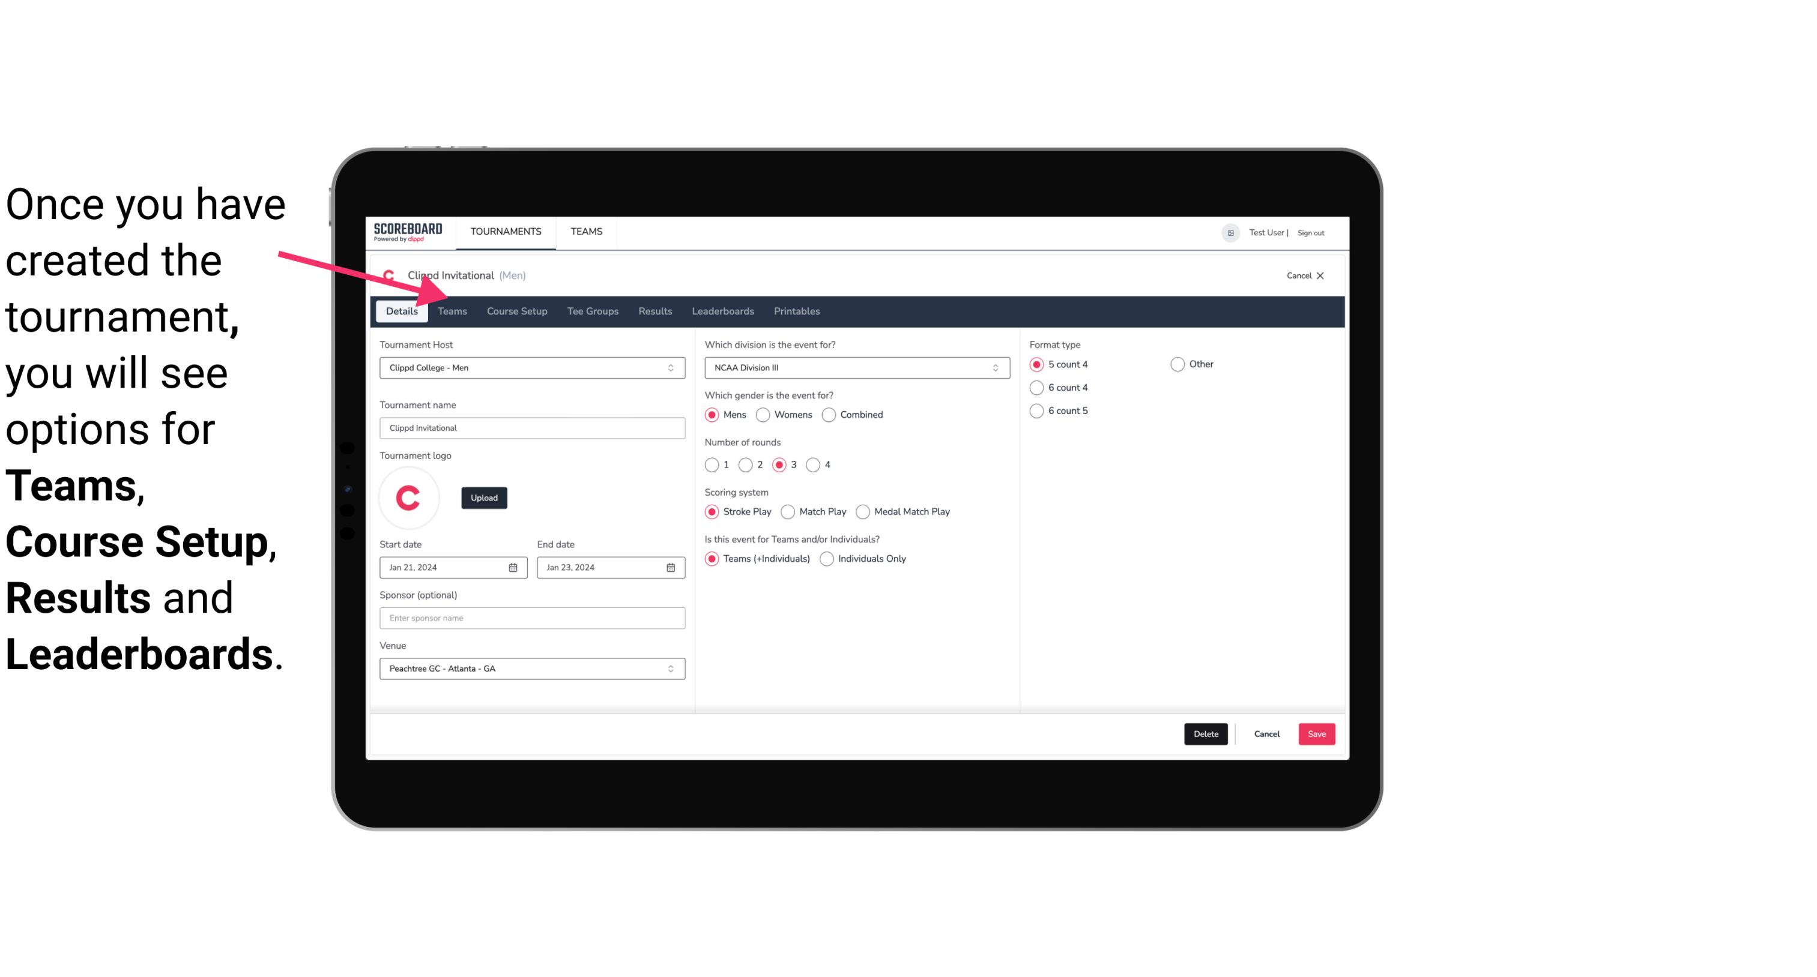The width and height of the screenshot is (1817, 977).
Task: Click the Tournament name input field
Action: (x=531, y=427)
